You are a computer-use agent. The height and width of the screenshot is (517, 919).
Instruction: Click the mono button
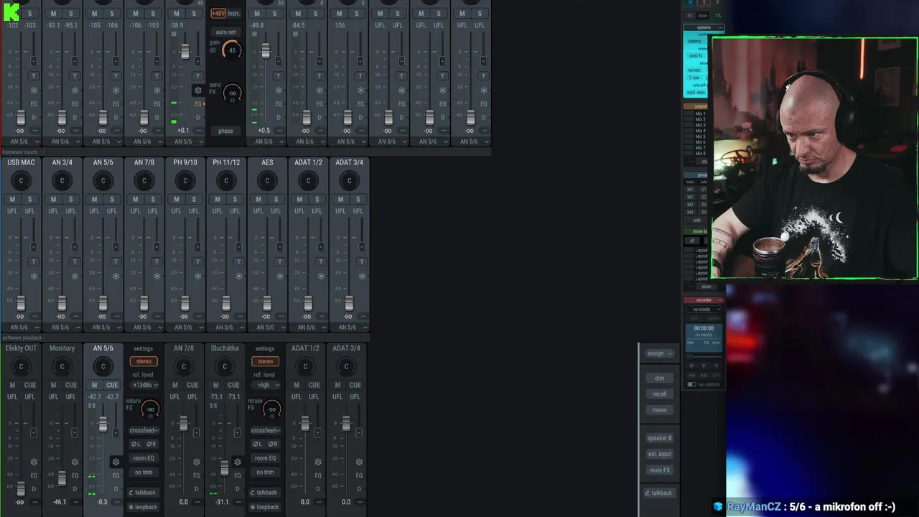659,410
